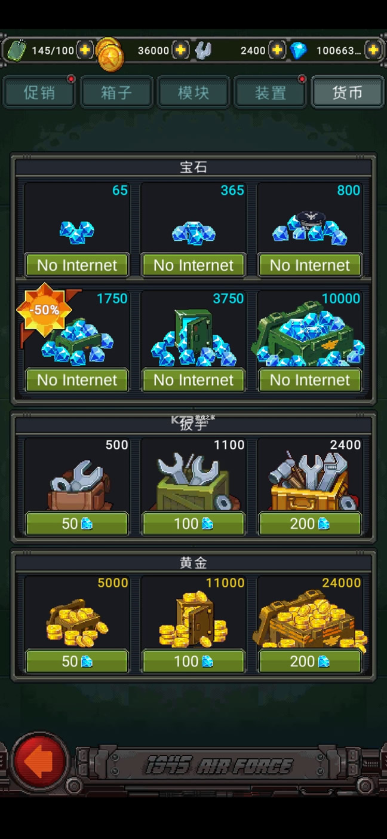Add gems with plus icon
Viewport: 387px width, 839px height.
[373, 50]
